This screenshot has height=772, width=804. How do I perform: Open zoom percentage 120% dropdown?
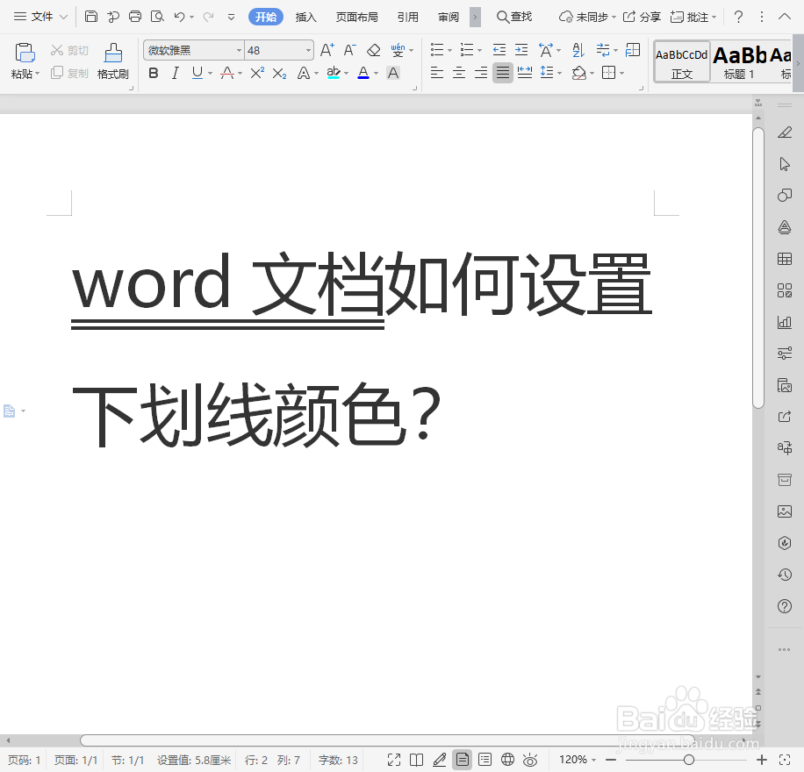pos(578,760)
